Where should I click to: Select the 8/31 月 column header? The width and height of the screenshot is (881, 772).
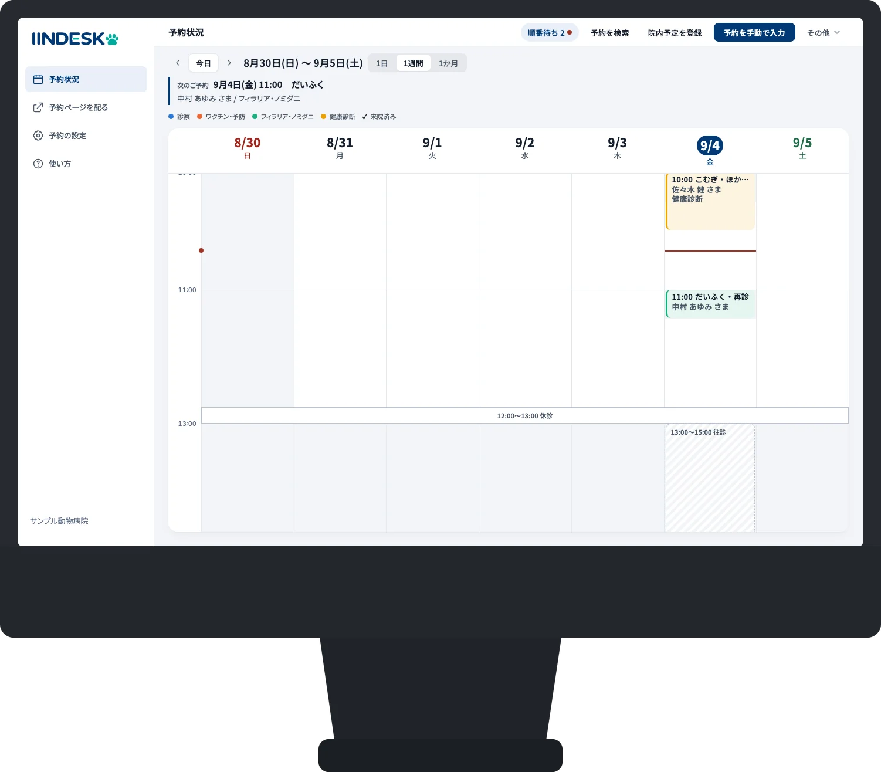point(340,148)
